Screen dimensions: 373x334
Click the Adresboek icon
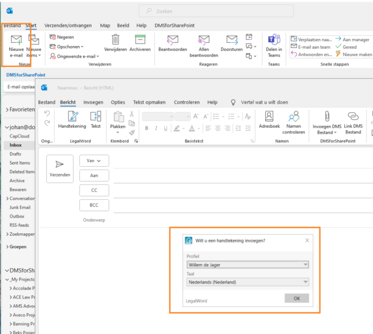(269, 116)
